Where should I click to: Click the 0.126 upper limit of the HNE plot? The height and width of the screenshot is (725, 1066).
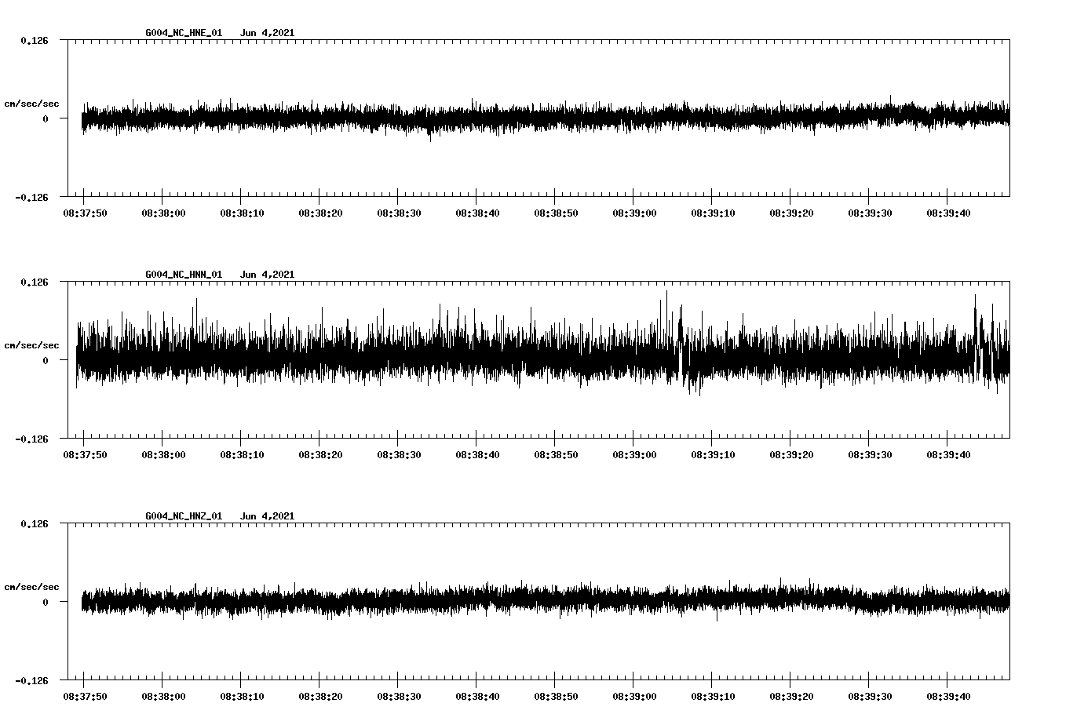tap(35, 41)
